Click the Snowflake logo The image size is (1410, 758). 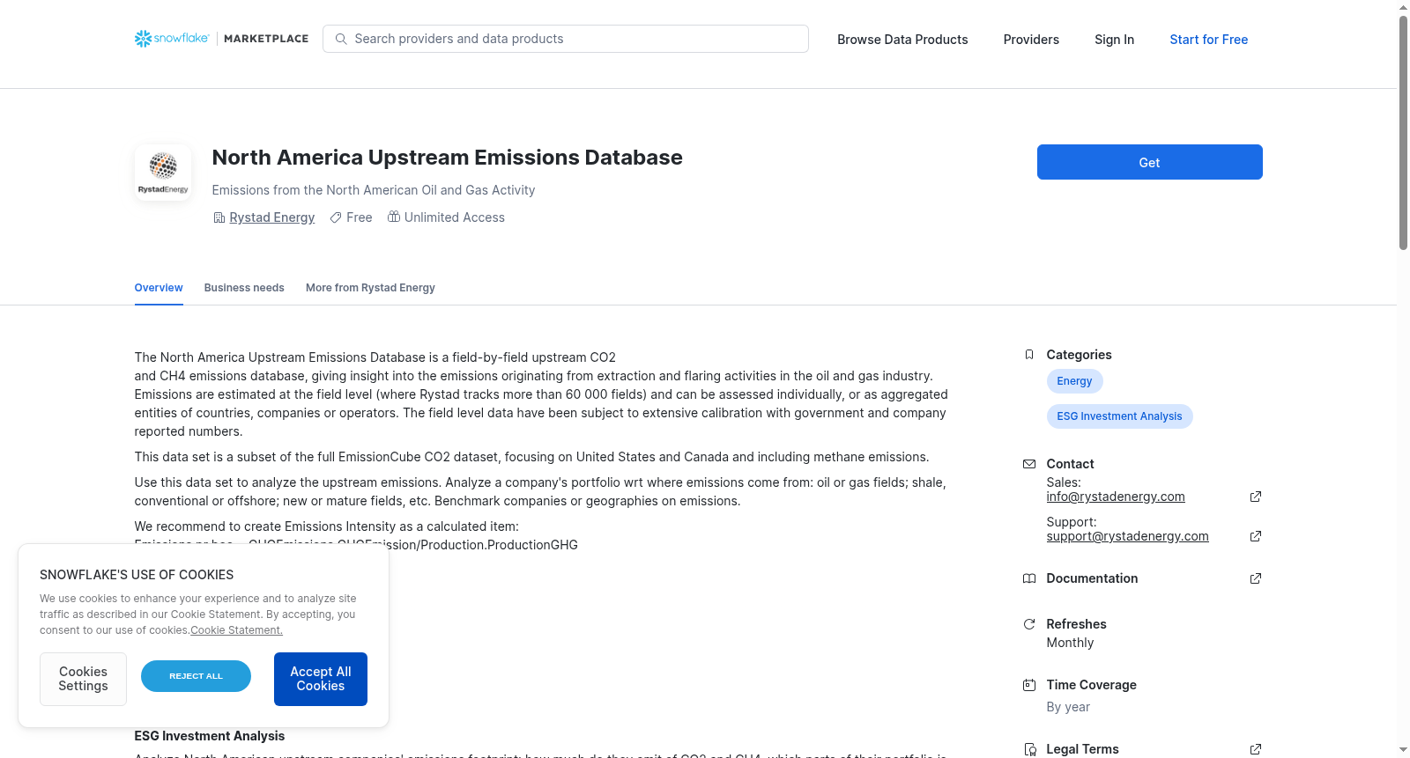tap(172, 39)
